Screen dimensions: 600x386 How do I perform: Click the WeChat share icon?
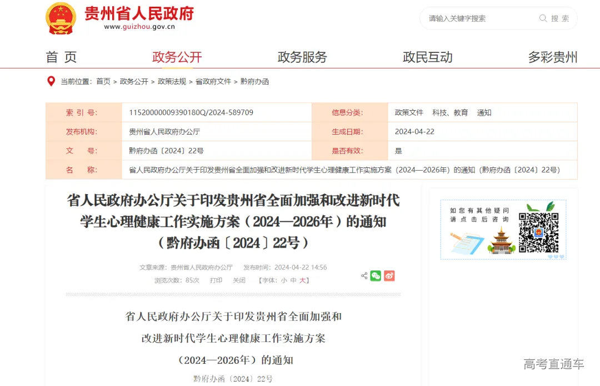(375, 275)
